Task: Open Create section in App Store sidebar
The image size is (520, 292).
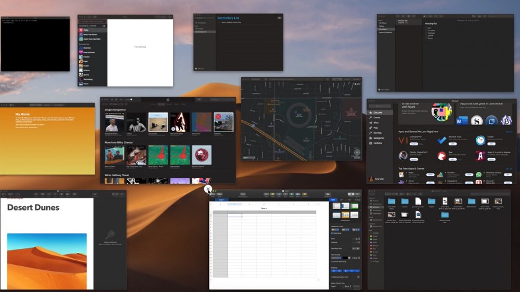Action: (x=380, y=118)
